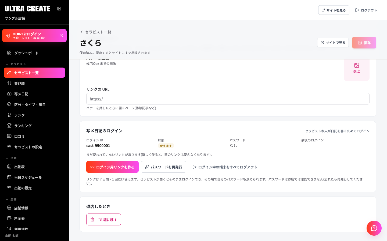
Task: Click the ランキング trophy icon
Action: tap(9, 126)
